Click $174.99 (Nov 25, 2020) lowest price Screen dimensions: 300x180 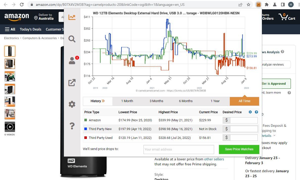(x=135, y=120)
